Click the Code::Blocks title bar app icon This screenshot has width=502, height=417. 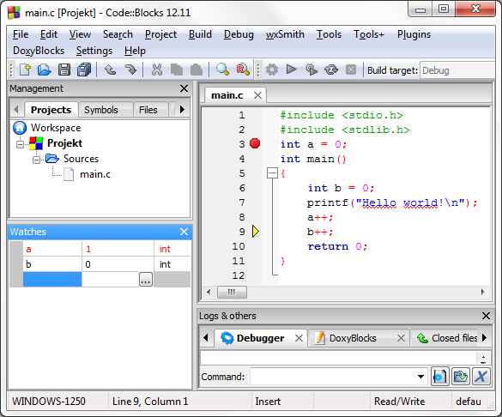pyautogui.click(x=14, y=13)
